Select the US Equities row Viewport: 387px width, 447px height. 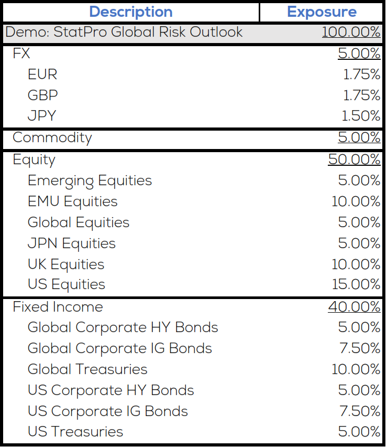(x=67, y=284)
